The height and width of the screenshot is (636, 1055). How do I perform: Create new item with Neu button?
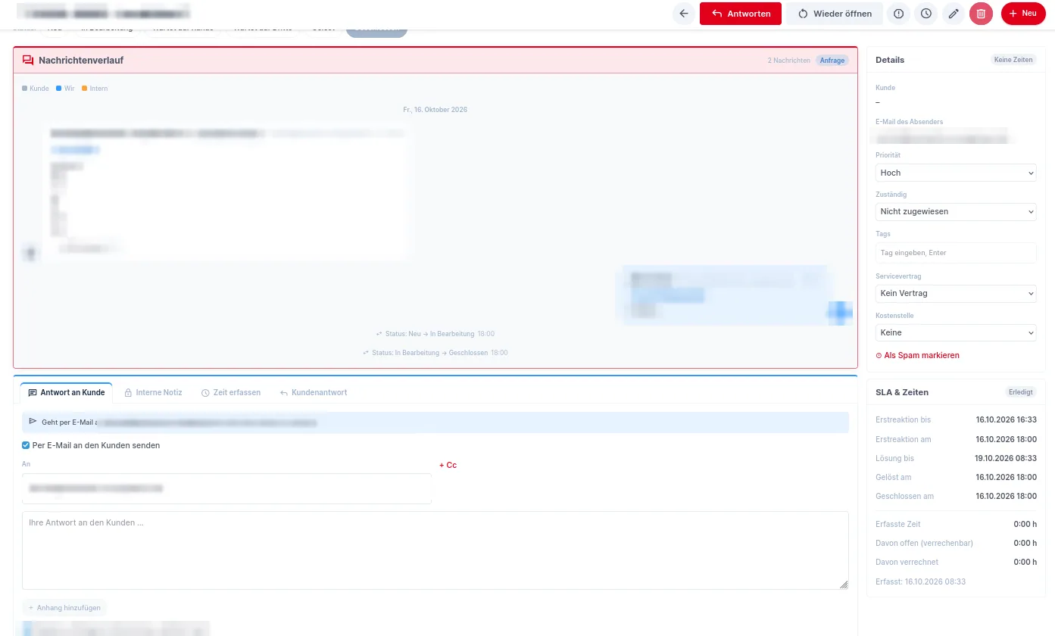(x=1023, y=14)
